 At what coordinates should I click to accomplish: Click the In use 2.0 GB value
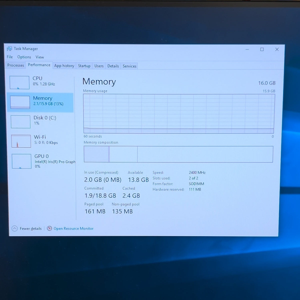[x=103, y=180]
